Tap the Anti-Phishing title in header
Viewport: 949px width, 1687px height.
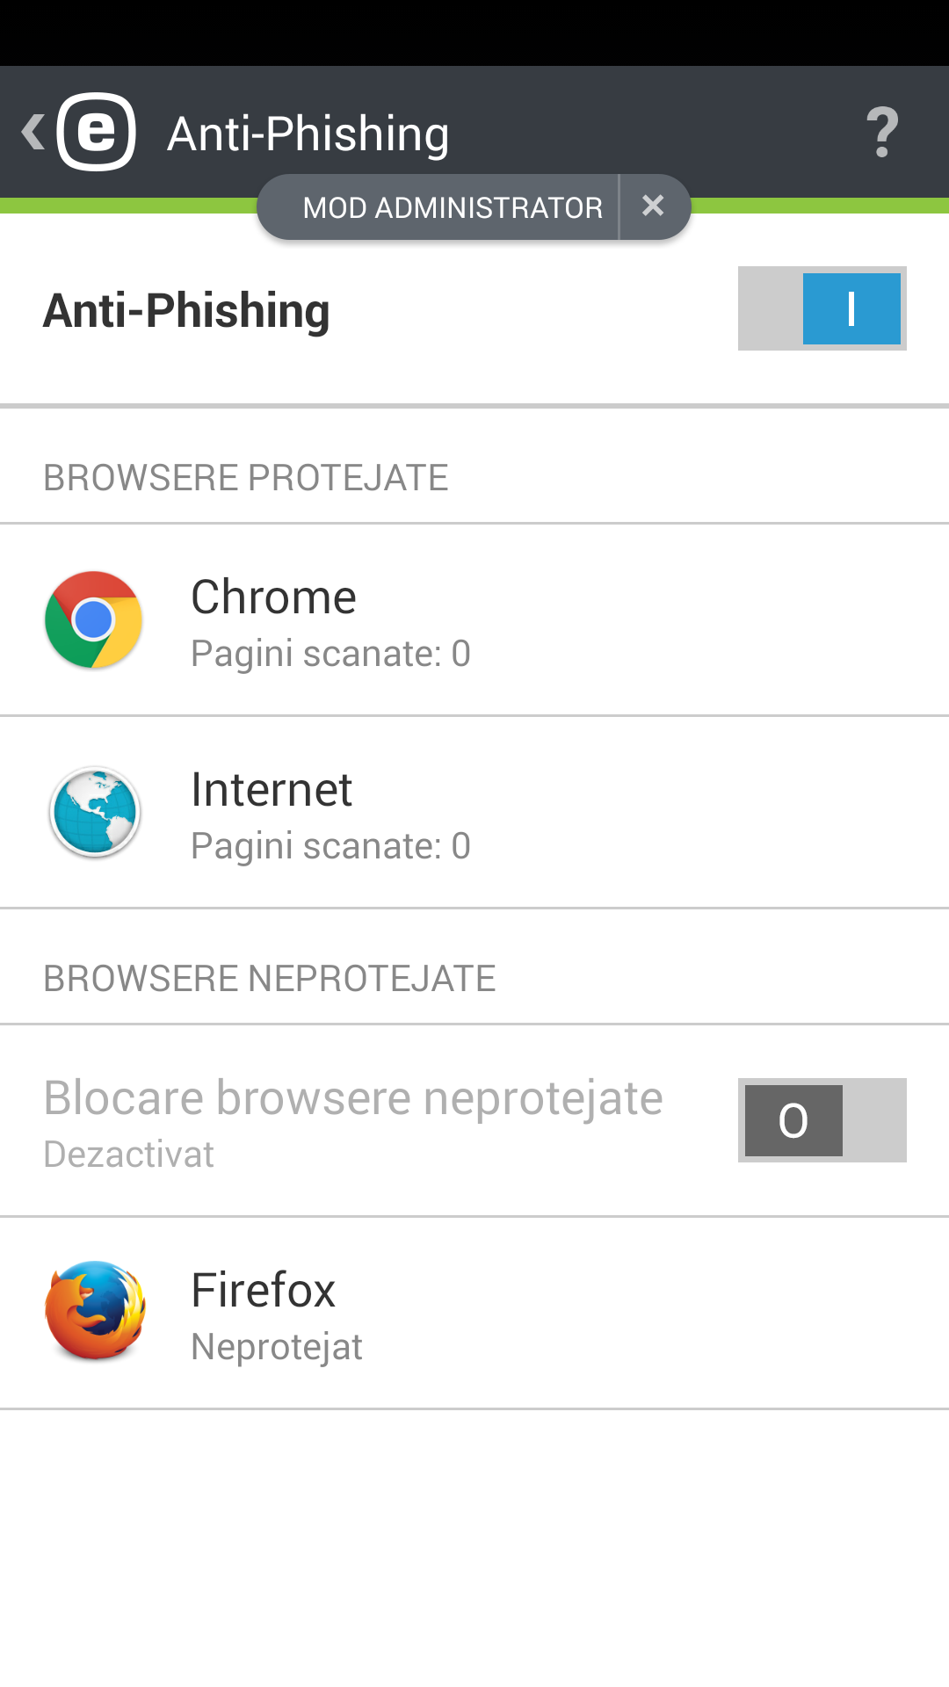pyautogui.click(x=308, y=134)
